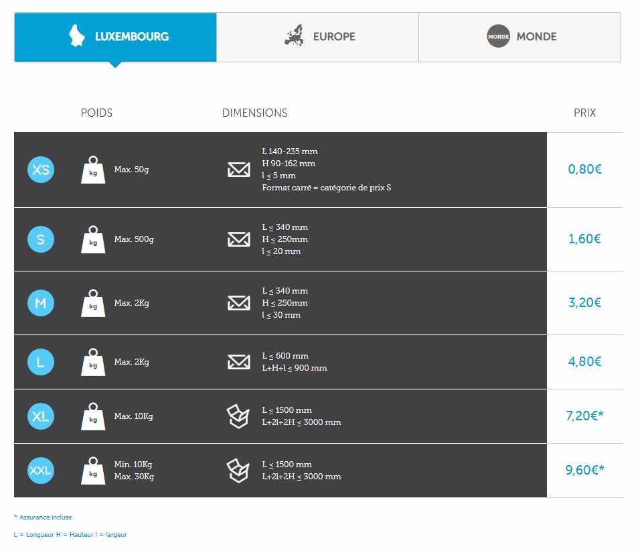Image resolution: width=642 pixels, height=551 pixels.
Task: Click the weight icon in the L row
Action: coord(93,362)
